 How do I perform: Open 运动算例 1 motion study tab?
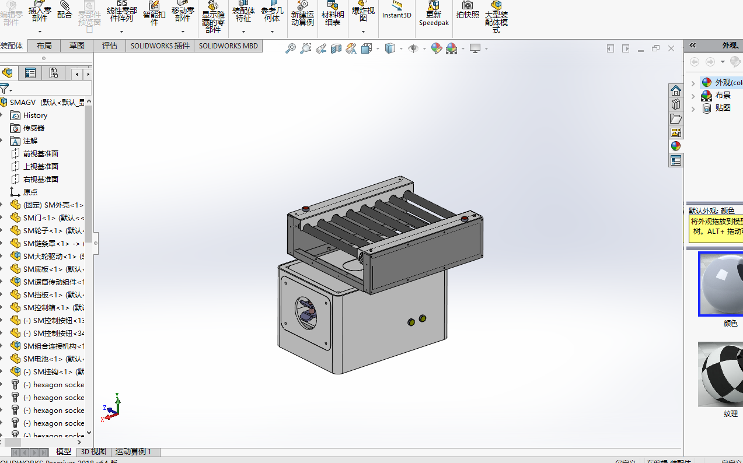[x=133, y=452]
